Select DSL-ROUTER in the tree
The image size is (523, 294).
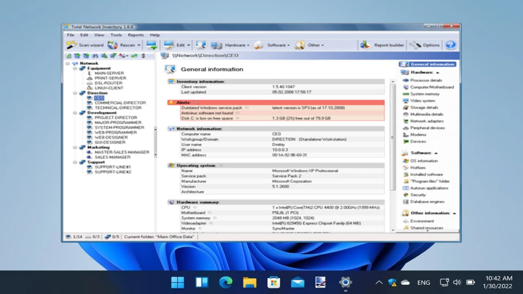pos(108,83)
